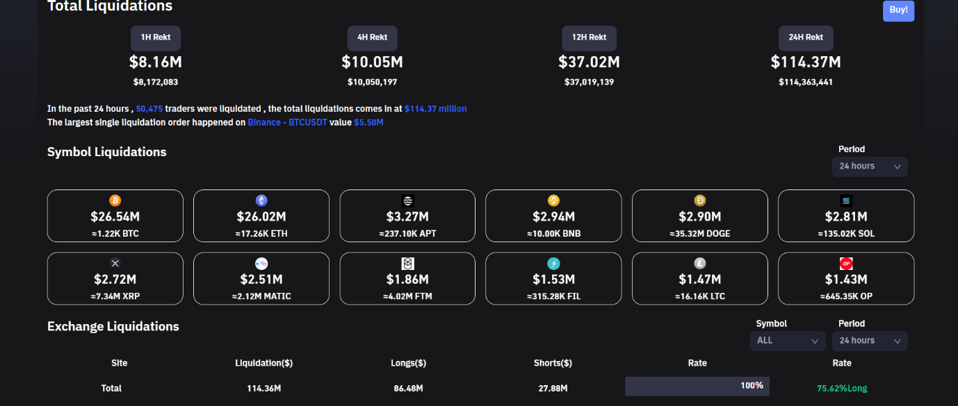Image resolution: width=958 pixels, height=406 pixels.
Task: Select the 24H Rekt tab
Action: pyautogui.click(x=806, y=37)
